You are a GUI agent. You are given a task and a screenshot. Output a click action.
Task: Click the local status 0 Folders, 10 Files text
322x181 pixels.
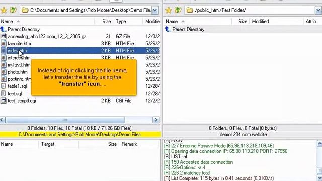click(x=79, y=128)
